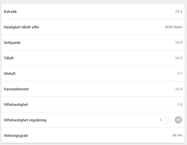This screenshot has height=145, width=187.
Task: Open the Tilluft entity label
Action: point(9,58)
